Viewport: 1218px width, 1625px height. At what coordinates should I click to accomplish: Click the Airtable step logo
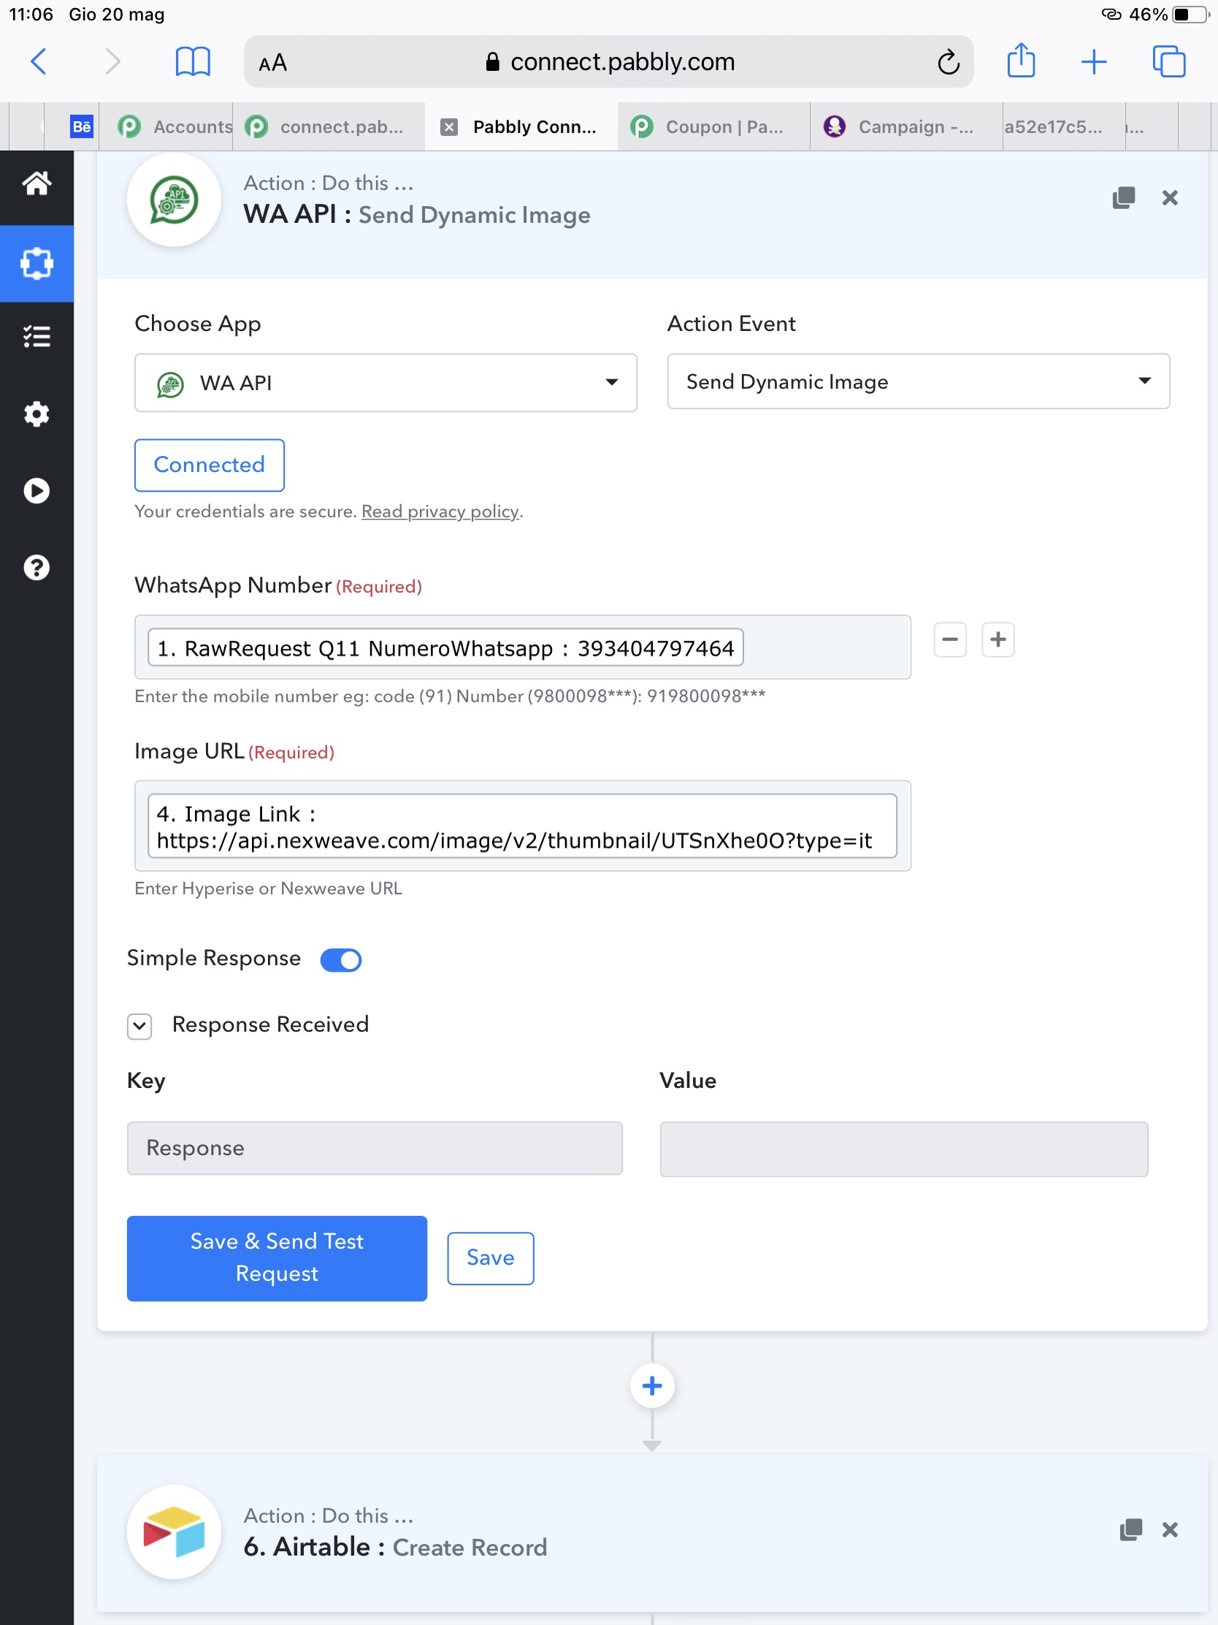coord(174,1531)
